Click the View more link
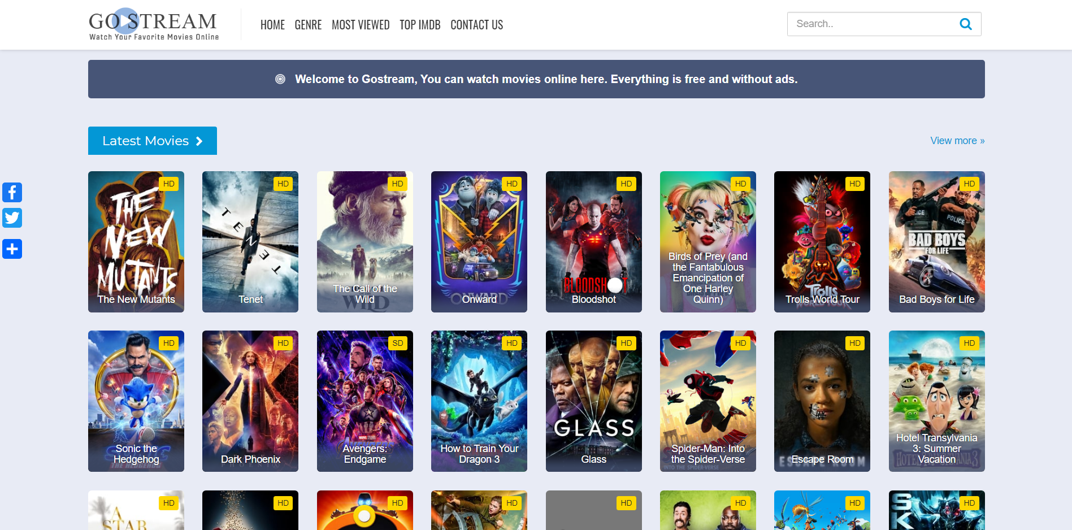The image size is (1072, 530). 957,141
